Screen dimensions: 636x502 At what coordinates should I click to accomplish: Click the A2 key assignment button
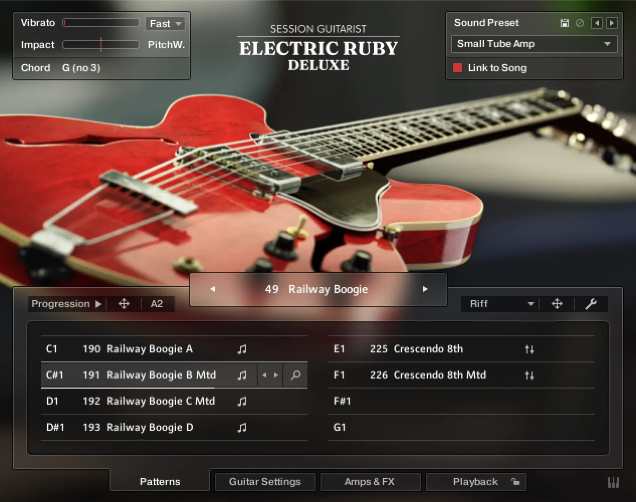157,304
